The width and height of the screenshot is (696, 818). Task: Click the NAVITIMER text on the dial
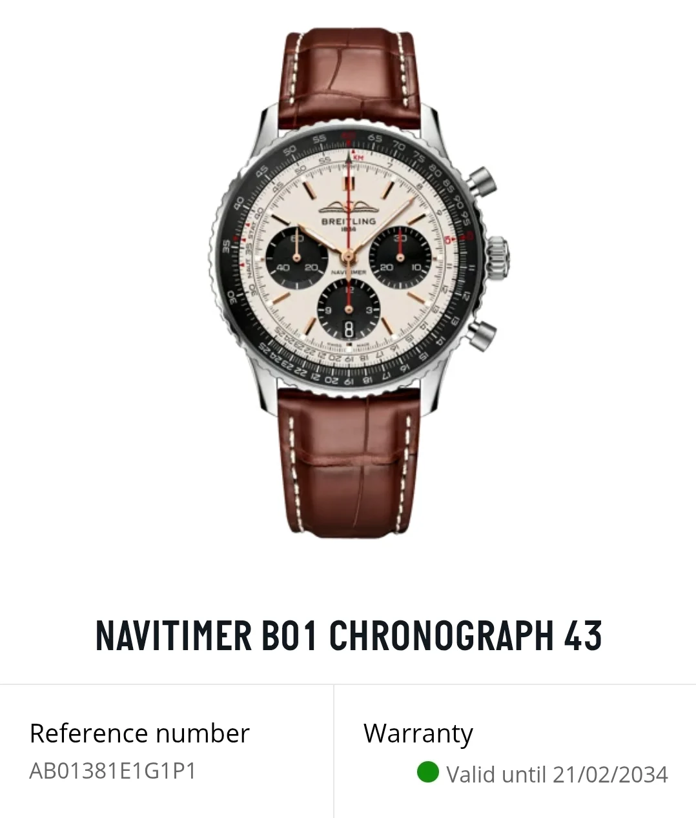pyautogui.click(x=349, y=272)
